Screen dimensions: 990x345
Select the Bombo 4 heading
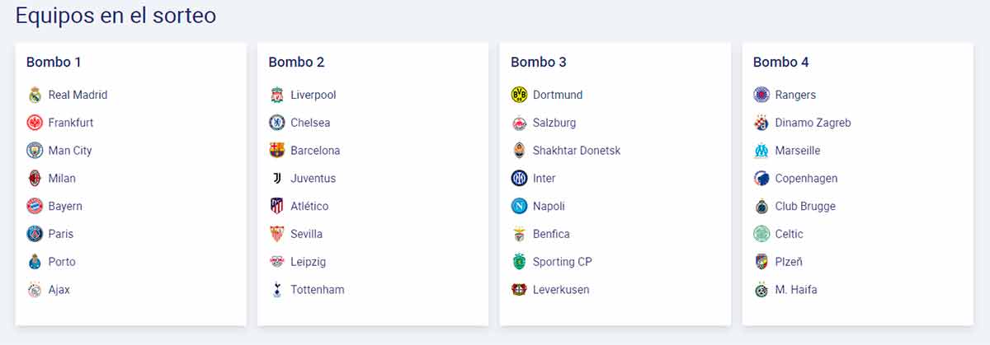[780, 62]
